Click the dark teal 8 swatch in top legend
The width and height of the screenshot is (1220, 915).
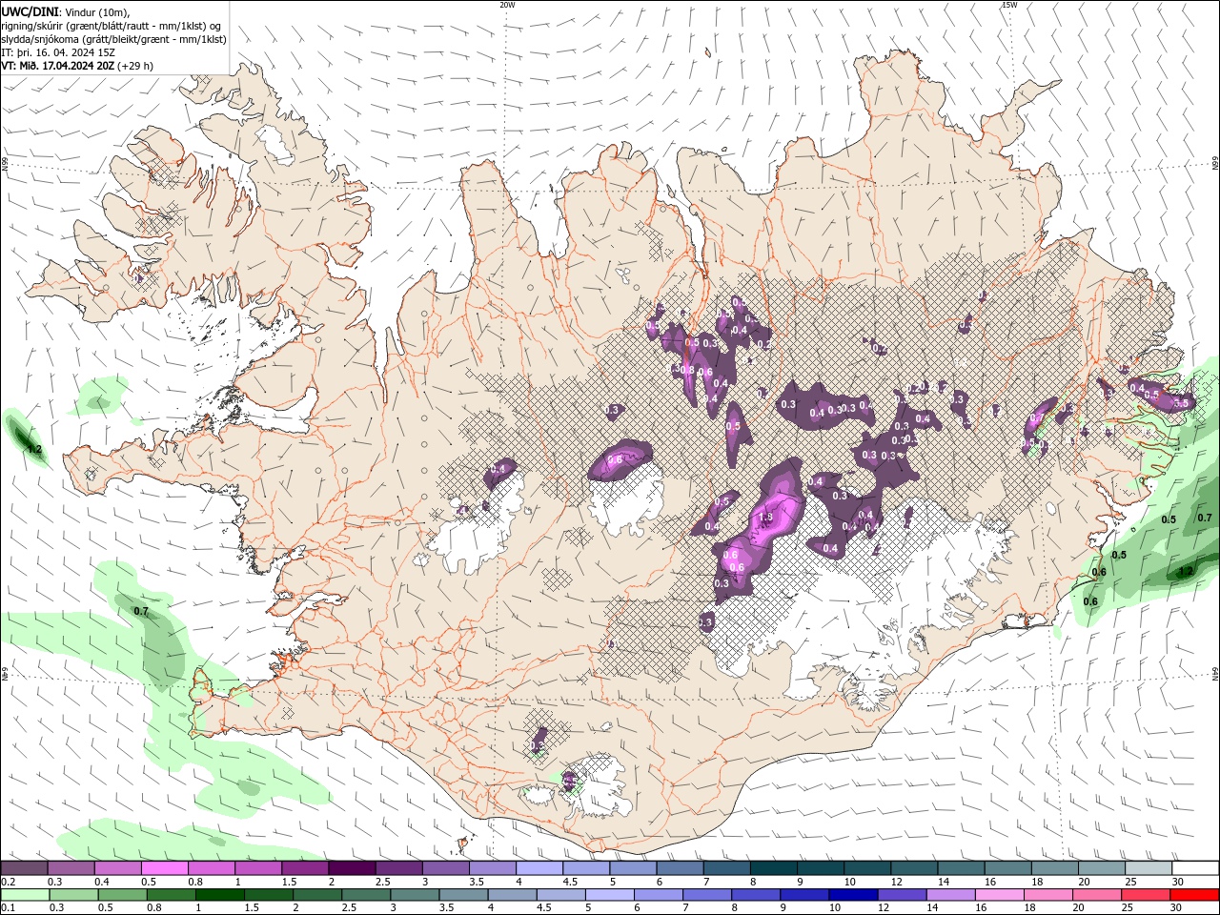(774, 868)
